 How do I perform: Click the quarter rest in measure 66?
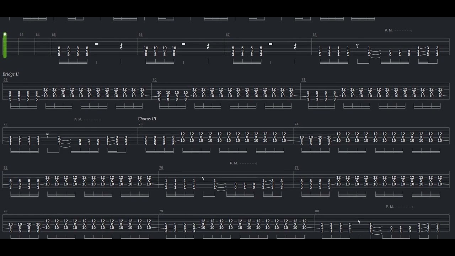(x=208, y=46)
